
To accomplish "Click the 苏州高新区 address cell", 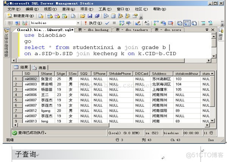I will coord(162,79).
